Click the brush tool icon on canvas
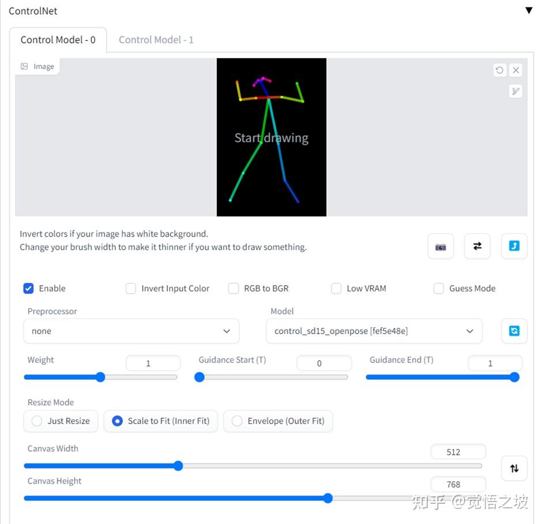 [516, 91]
